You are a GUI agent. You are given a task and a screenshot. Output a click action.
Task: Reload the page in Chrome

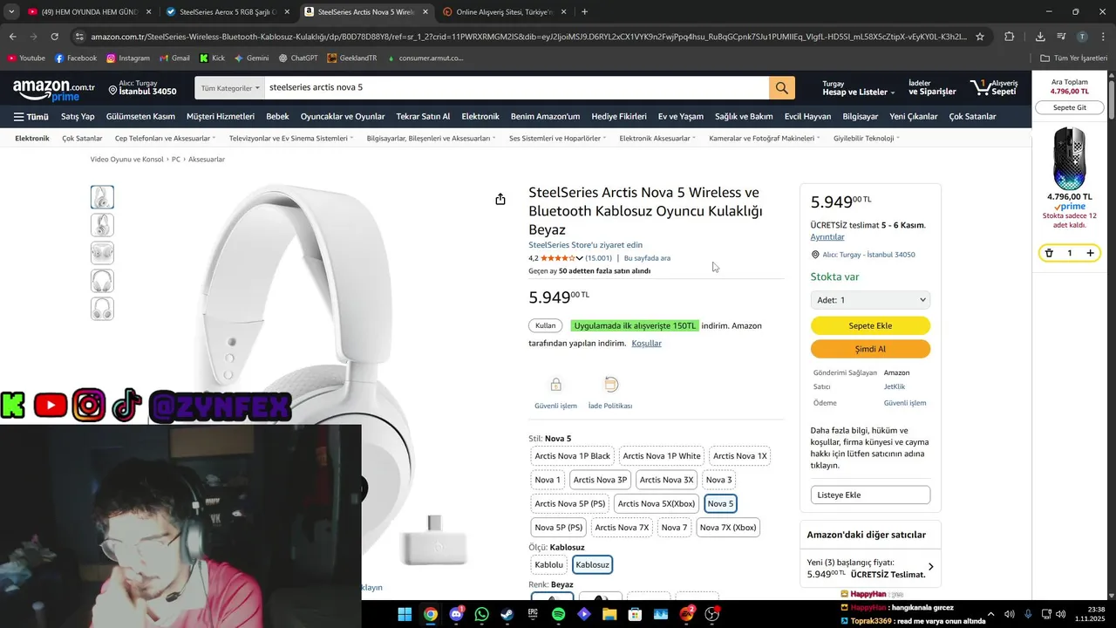tap(54, 37)
